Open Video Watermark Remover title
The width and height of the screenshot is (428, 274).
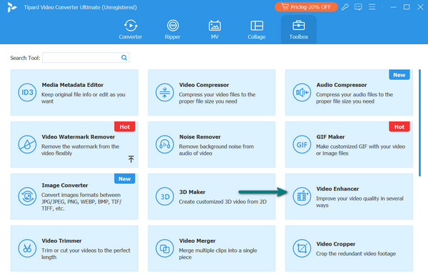tap(78, 137)
